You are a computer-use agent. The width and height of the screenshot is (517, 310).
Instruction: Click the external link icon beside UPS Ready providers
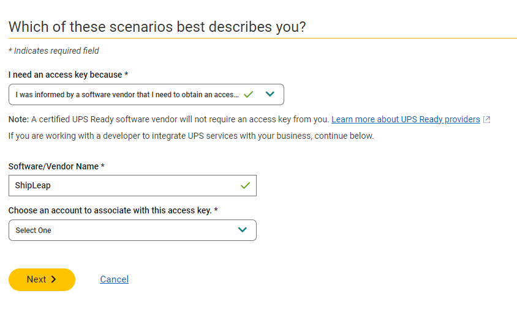pos(486,120)
